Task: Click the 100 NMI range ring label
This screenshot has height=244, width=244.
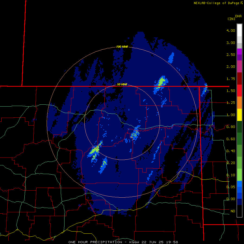Action: pos(122,47)
